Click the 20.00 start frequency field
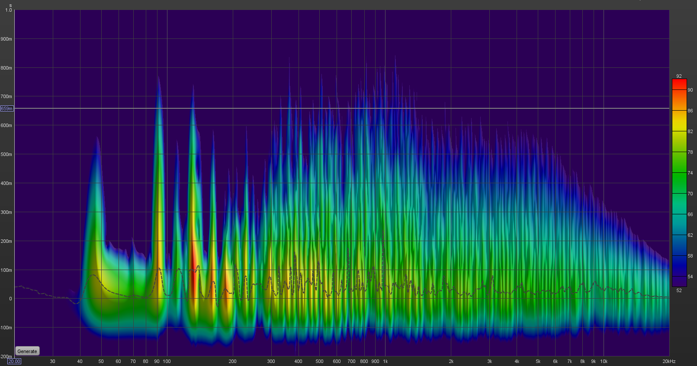The image size is (697, 366). click(14, 361)
